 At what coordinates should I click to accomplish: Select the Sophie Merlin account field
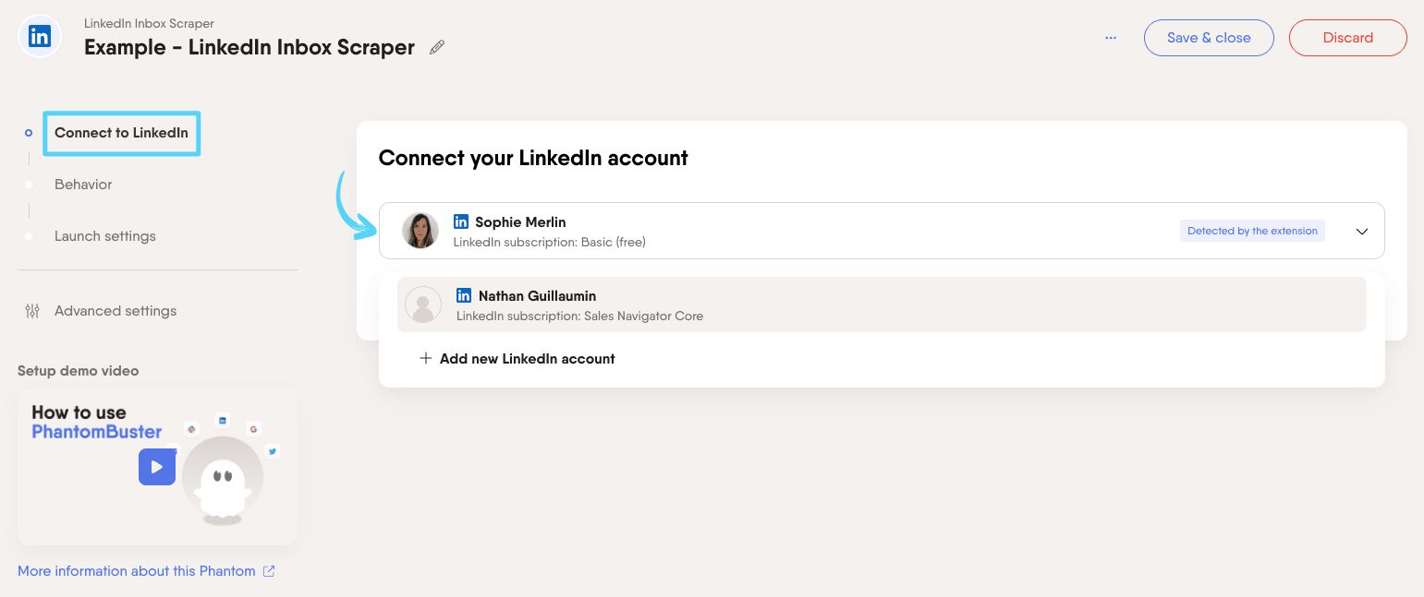tap(882, 231)
